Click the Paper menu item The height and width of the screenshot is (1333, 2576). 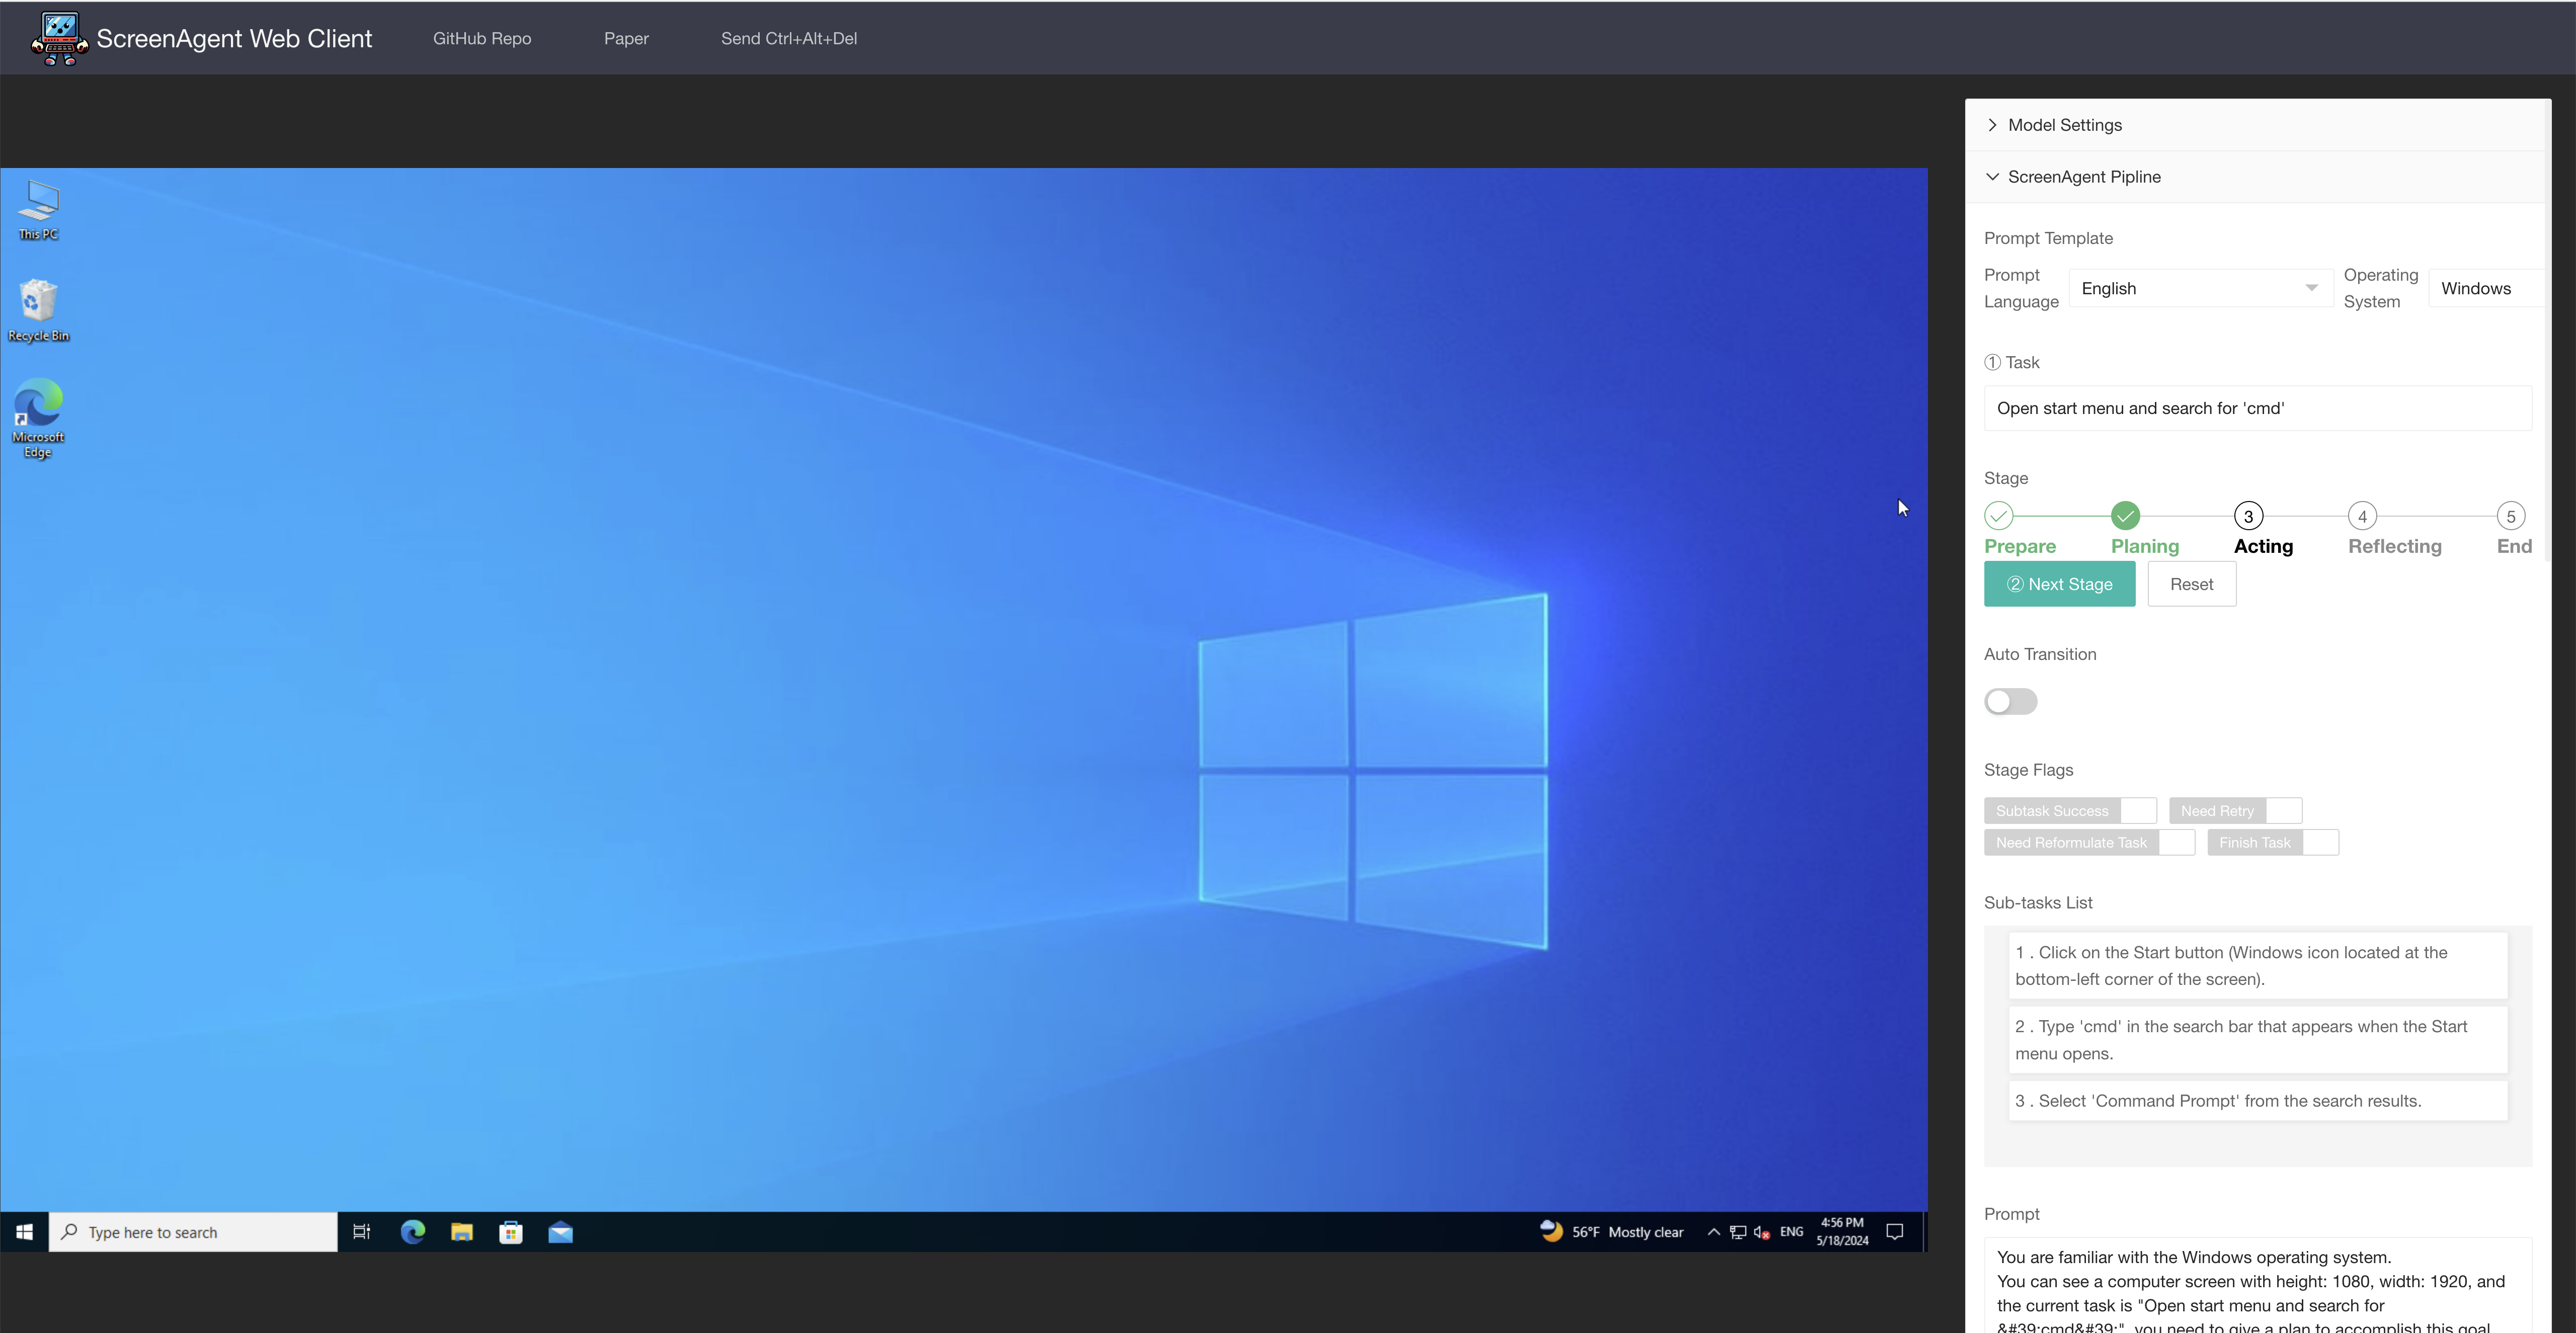626,37
